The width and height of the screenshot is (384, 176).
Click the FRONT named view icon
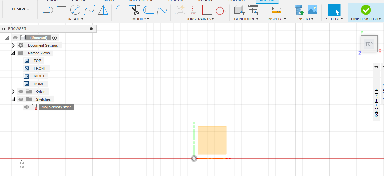27,68
